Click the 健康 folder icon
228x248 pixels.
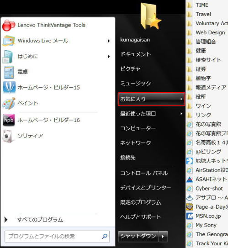190,51
